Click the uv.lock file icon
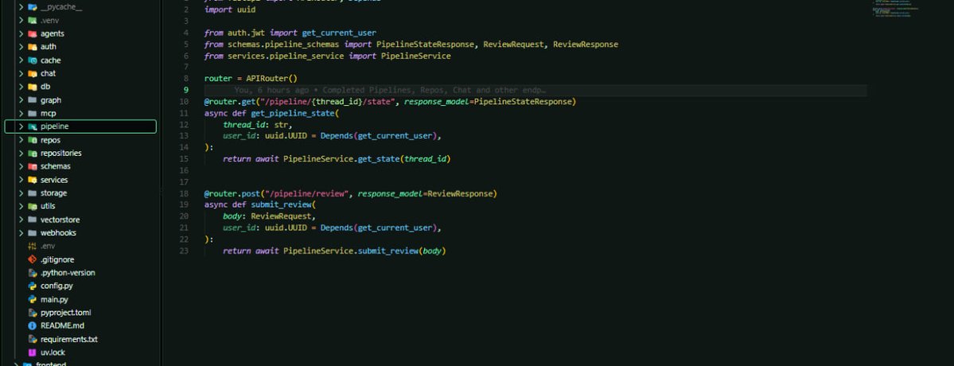 33,352
